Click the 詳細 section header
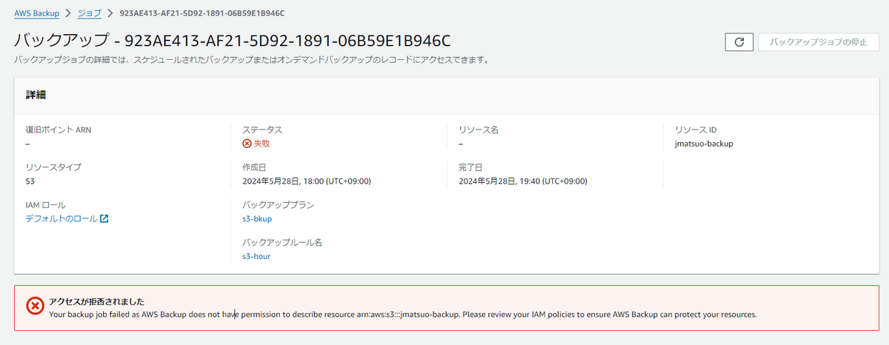Viewport: 889px width, 345px height. (x=37, y=95)
